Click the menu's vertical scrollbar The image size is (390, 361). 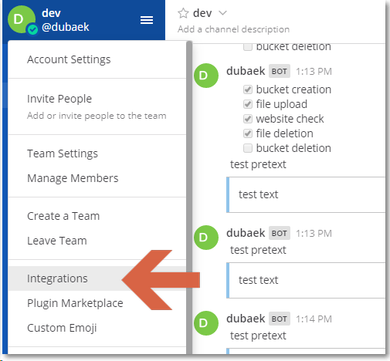(x=189, y=197)
